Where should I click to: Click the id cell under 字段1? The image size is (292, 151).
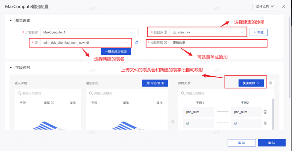point(199,123)
